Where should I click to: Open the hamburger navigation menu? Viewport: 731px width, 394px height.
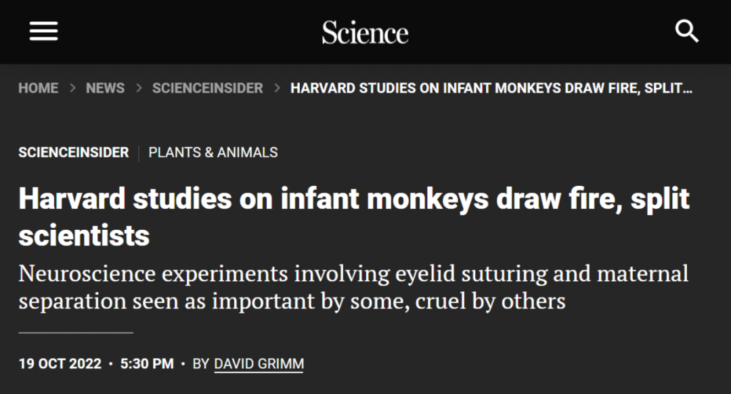(44, 31)
